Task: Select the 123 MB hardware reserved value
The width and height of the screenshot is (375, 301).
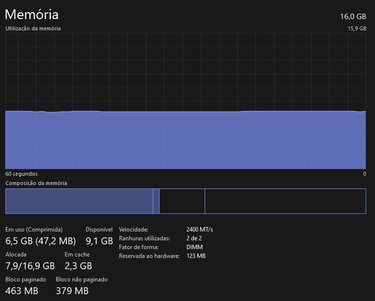Action: (196, 256)
